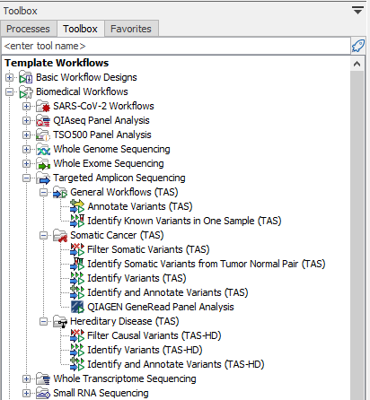Select 'Annotate Variants (TAS)' workflow text
Screen dimensions: 370x400
(x=140, y=206)
